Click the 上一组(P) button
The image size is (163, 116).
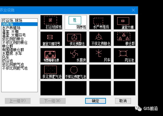tap(18, 101)
